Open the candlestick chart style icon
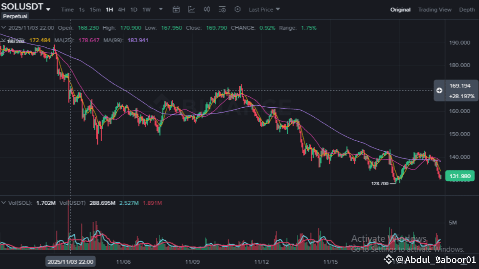479x269 pixels. point(207,9)
